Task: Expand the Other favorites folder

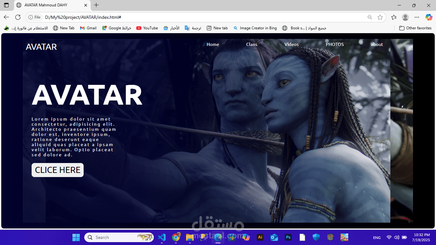Action: (x=415, y=28)
